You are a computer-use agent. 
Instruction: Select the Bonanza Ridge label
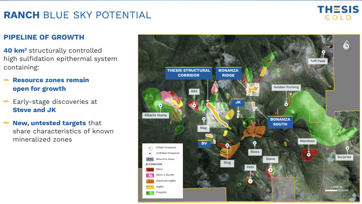pos(228,73)
